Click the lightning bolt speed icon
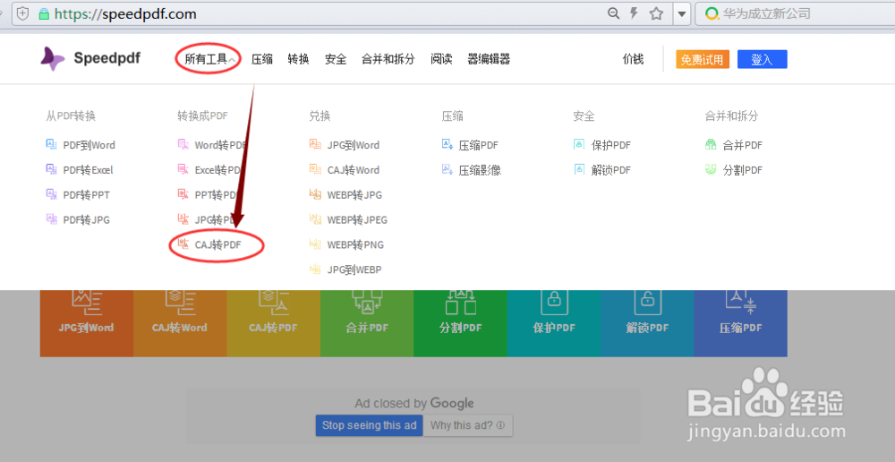This screenshot has height=462, width=895. (x=634, y=13)
